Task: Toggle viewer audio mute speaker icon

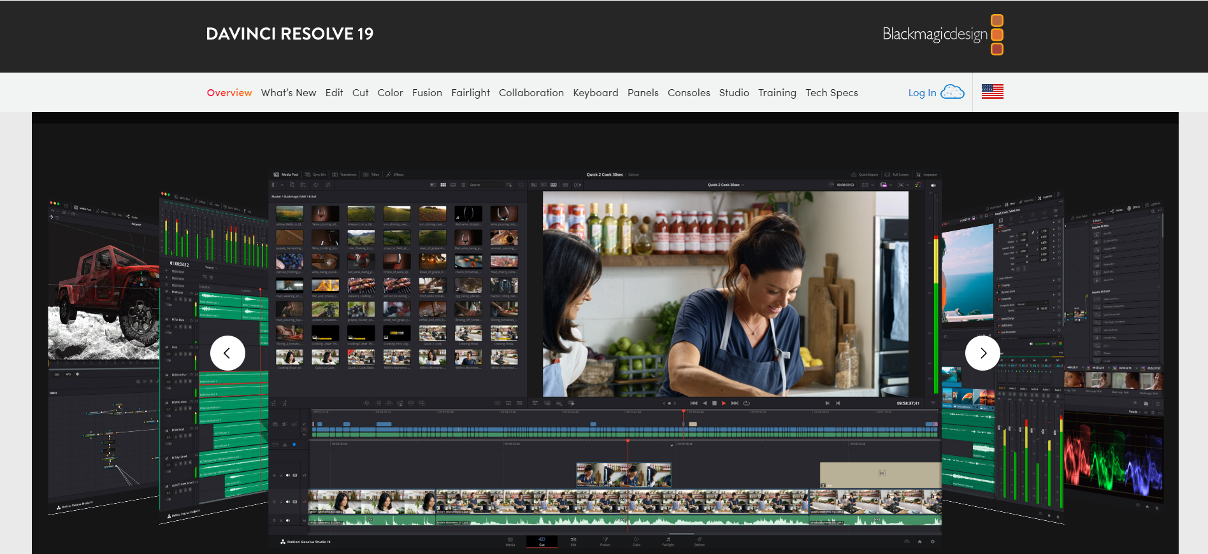Action: tap(933, 185)
